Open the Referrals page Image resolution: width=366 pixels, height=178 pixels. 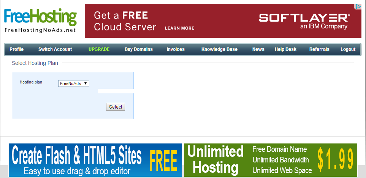click(319, 49)
